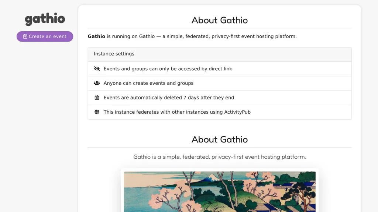
Task: Select the Instance settings header
Action: point(114,54)
